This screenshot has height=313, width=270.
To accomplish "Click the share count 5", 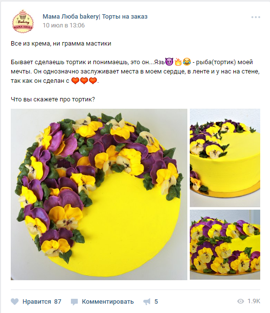I will (156, 301).
